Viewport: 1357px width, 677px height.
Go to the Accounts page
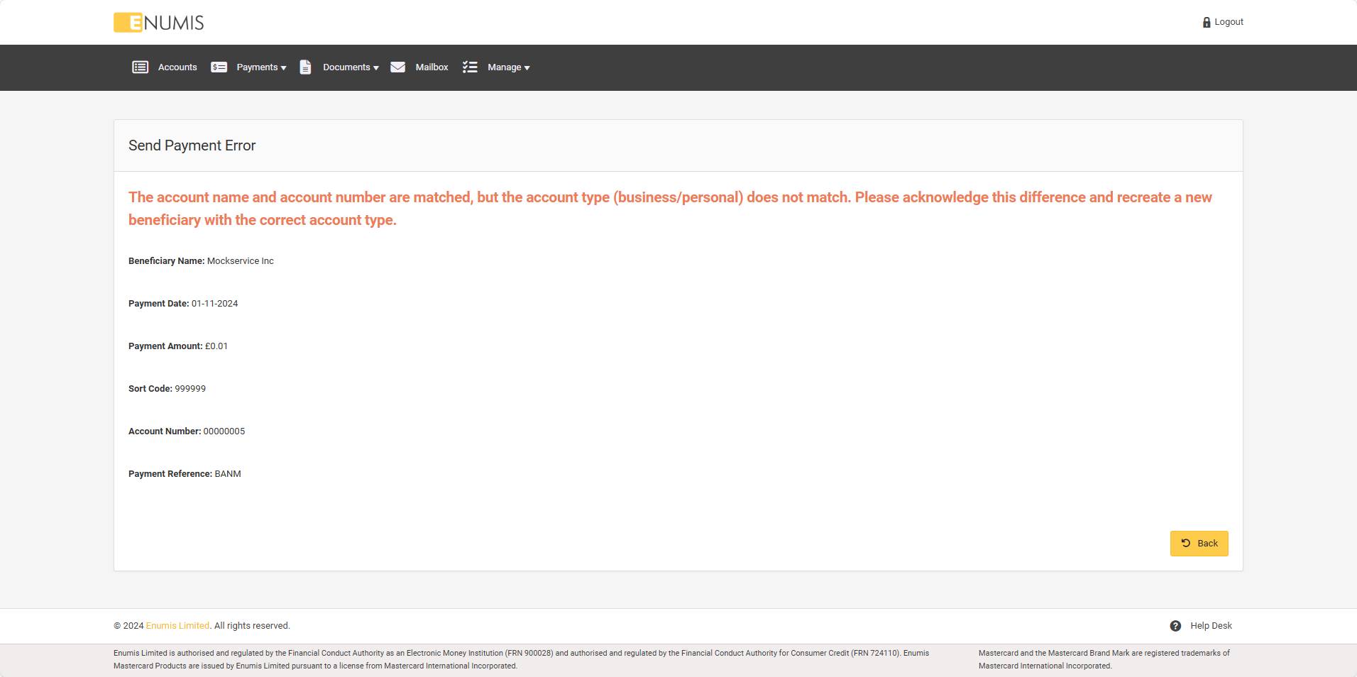pyautogui.click(x=177, y=67)
